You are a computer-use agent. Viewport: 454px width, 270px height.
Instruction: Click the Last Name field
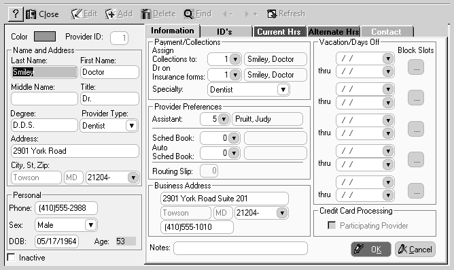point(44,72)
